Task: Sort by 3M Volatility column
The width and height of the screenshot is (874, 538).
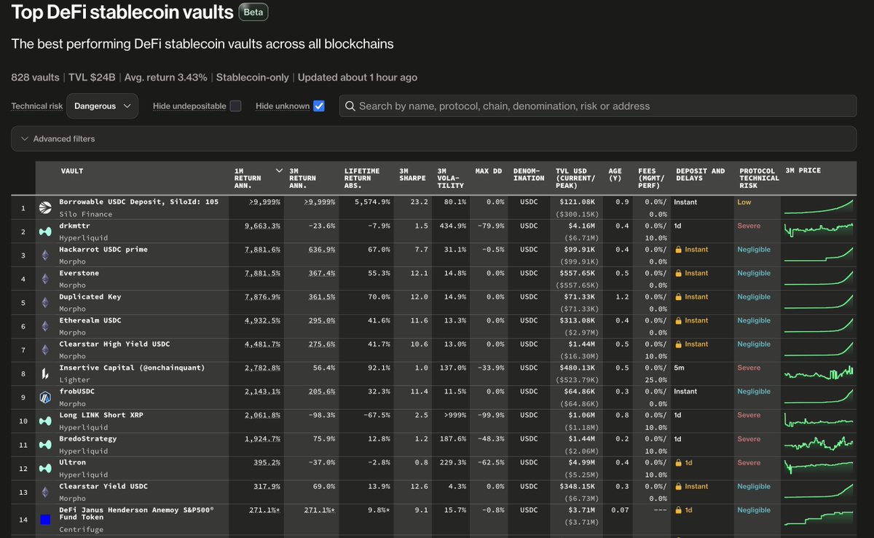Action: pos(451,178)
